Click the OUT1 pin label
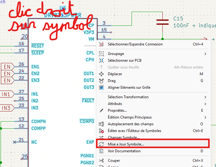 pyautogui.click(x=89, y=73)
